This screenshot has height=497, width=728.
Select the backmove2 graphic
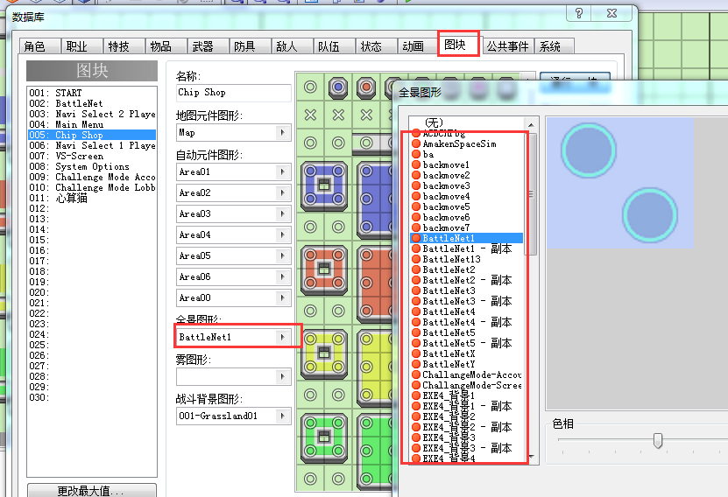[467, 175]
